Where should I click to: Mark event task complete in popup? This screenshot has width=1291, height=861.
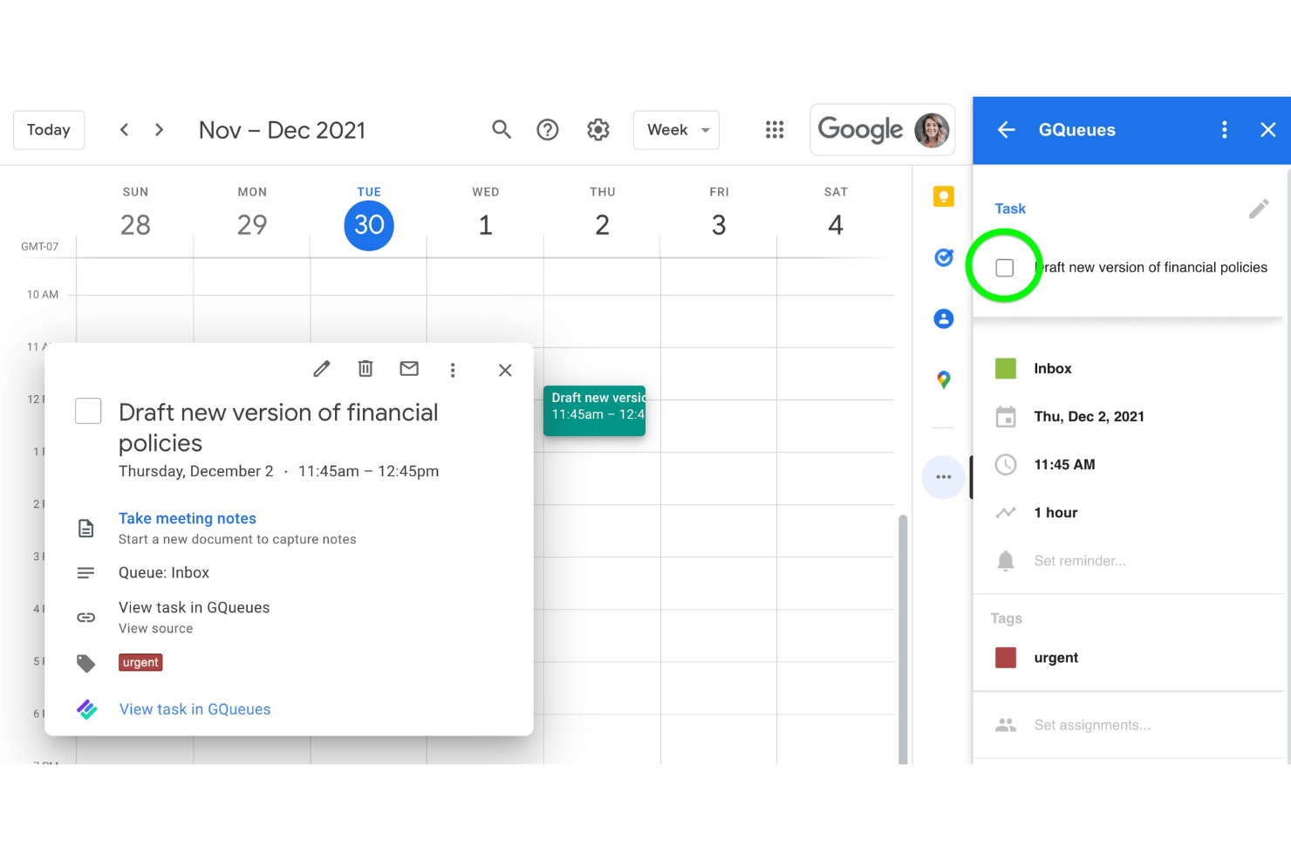tap(88, 411)
